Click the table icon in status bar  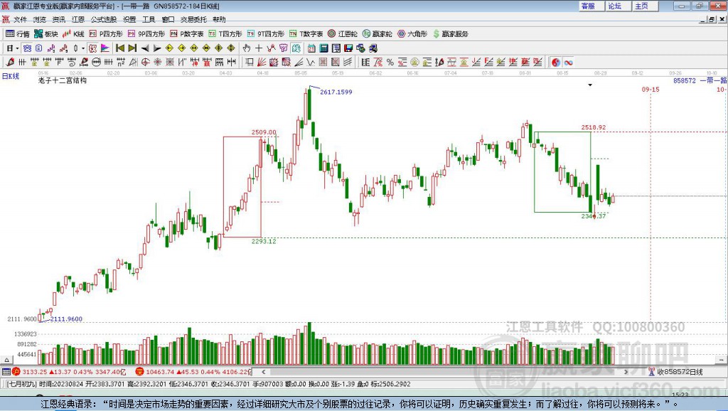pyautogui.click(x=6, y=371)
